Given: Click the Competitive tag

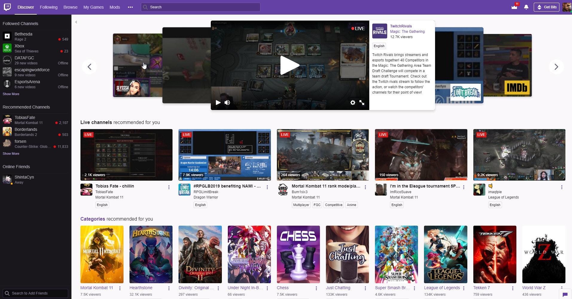Looking at the screenshot, I should 334,205.
